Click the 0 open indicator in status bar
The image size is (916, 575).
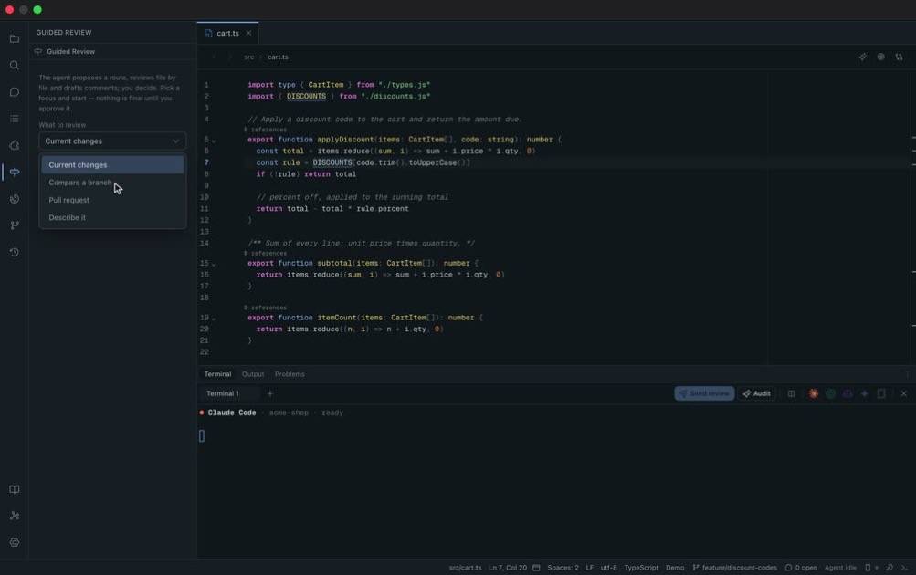801,568
